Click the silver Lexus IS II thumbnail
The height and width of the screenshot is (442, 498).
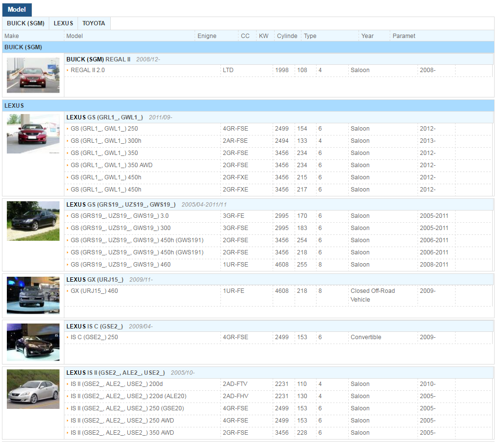click(x=33, y=389)
